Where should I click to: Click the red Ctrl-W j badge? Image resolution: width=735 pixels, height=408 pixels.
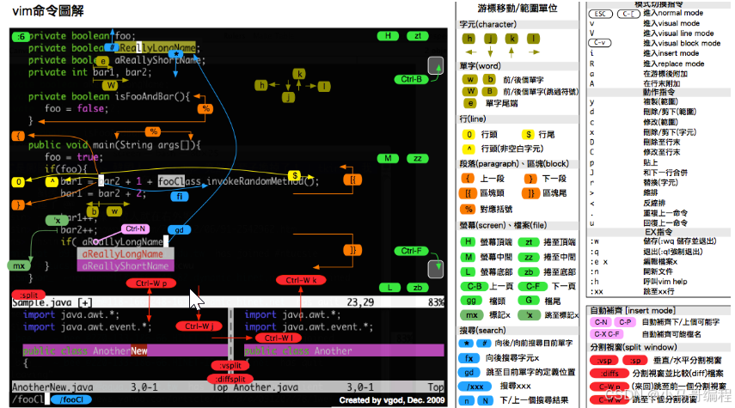tap(199, 326)
